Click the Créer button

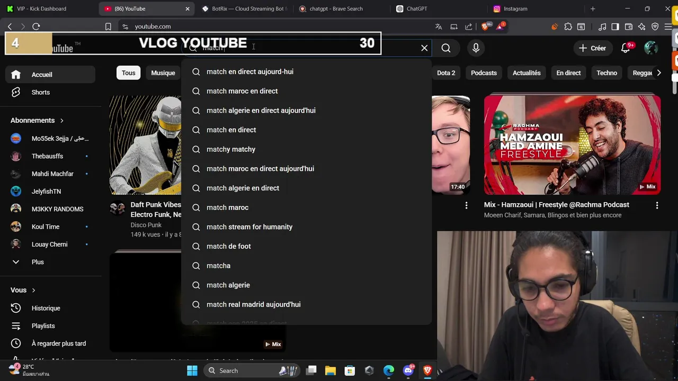tap(592, 48)
